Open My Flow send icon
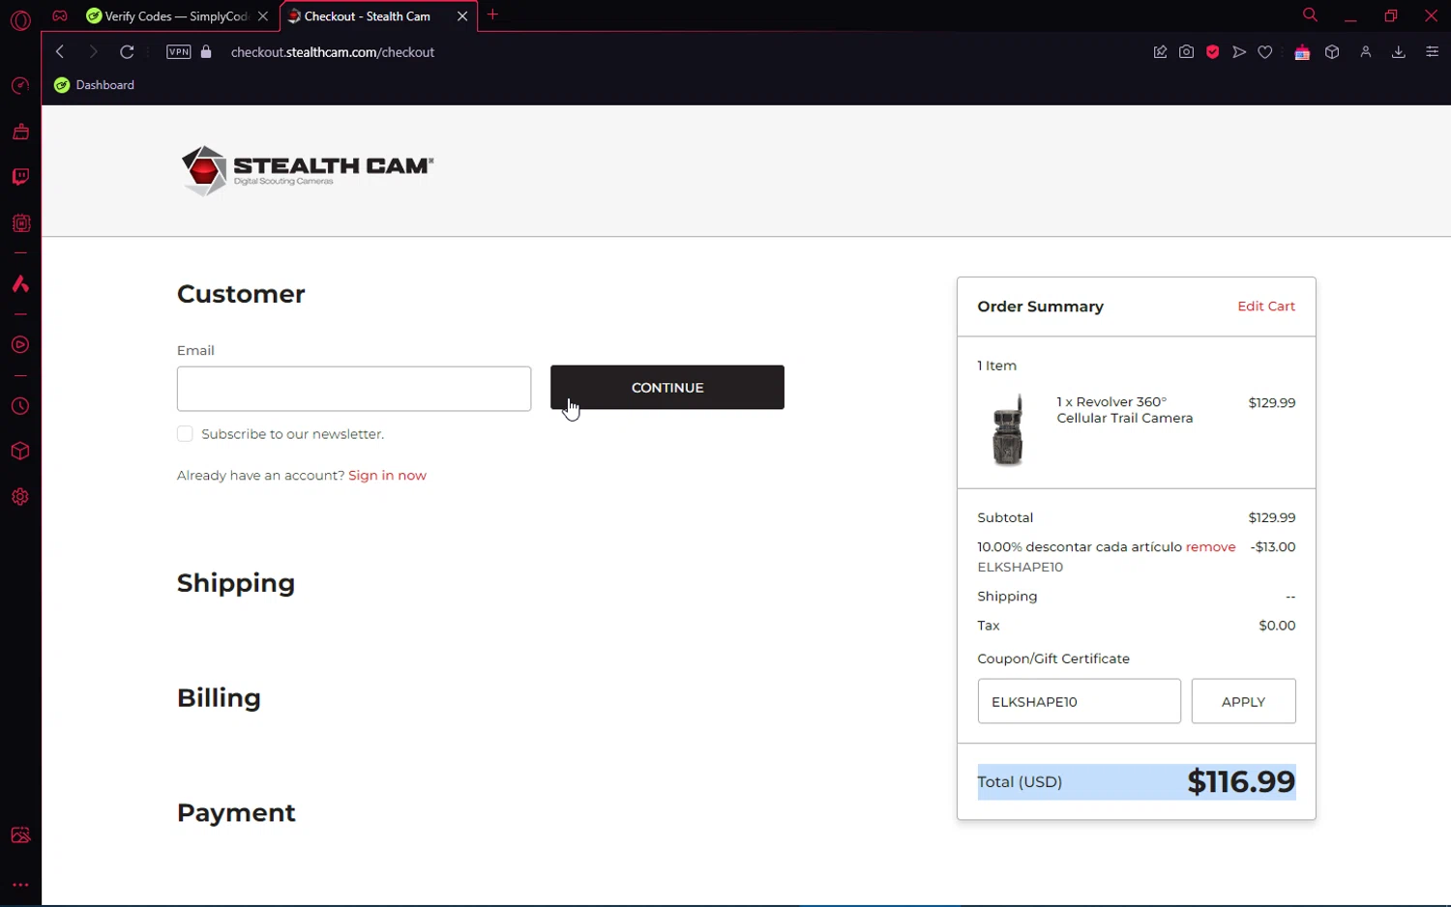Viewport: 1451px width, 907px height. click(1239, 52)
